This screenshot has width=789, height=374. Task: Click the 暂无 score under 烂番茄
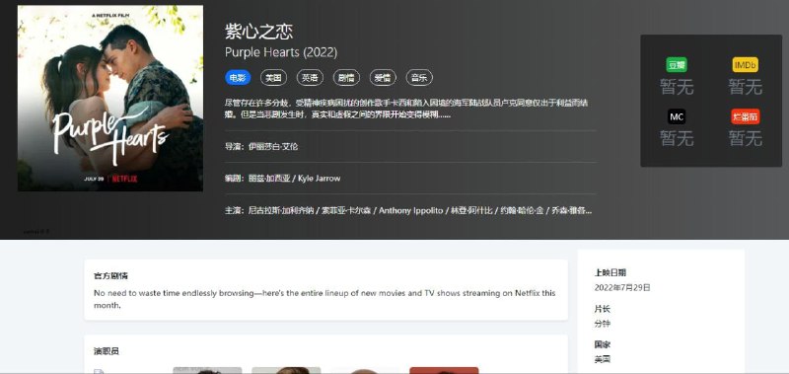(x=746, y=137)
